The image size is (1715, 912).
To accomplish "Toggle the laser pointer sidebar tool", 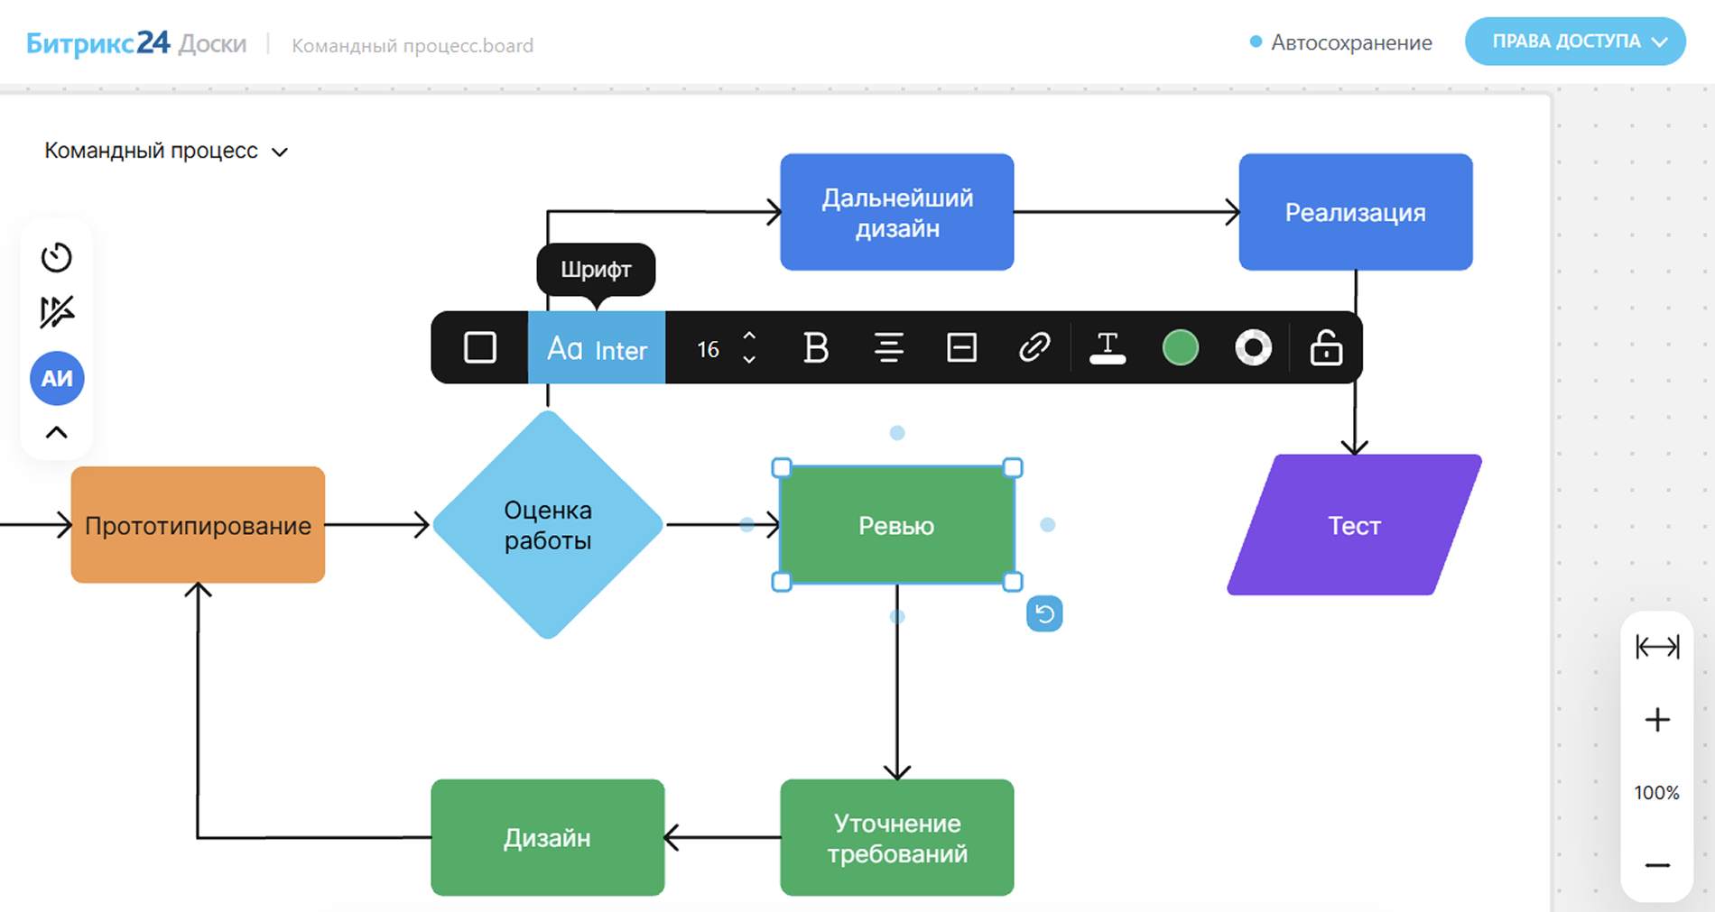I will 56,312.
